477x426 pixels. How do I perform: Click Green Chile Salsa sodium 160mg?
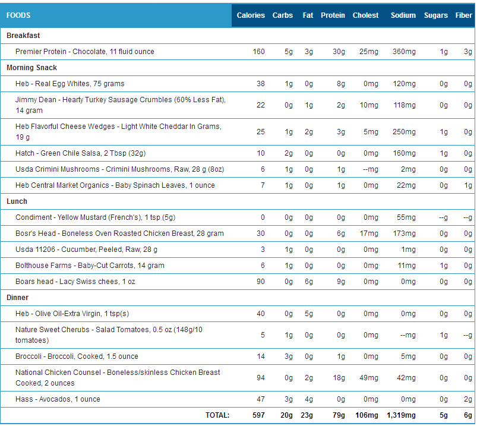pyautogui.click(x=404, y=153)
